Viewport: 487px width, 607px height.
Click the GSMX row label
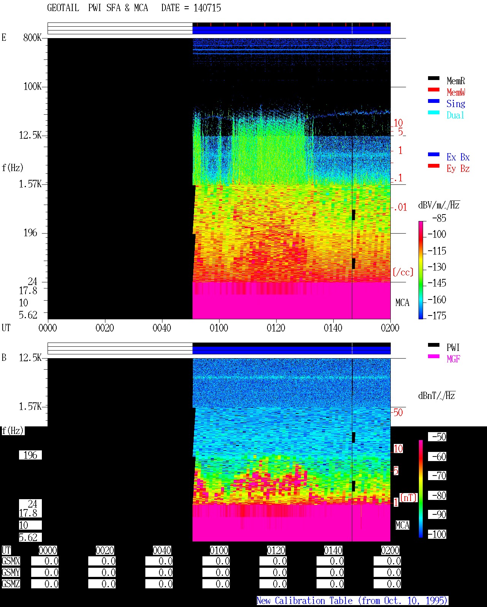(x=11, y=561)
